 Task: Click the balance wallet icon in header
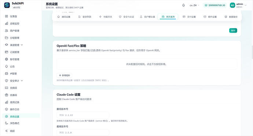pos(206,5)
